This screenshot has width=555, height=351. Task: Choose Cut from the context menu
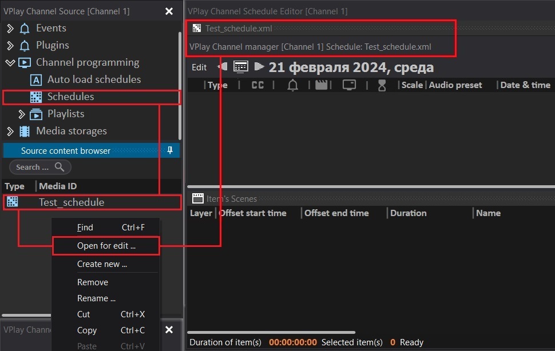(x=106, y=314)
